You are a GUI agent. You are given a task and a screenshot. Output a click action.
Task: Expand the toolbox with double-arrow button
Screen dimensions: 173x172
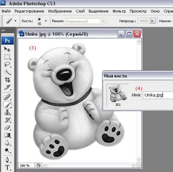[x=3, y=30]
